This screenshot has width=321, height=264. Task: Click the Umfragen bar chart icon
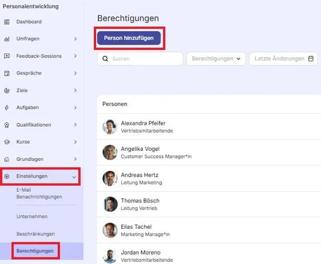pos(7,39)
